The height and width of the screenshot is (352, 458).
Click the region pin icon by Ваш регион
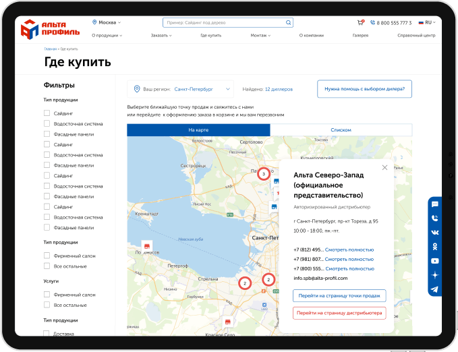137,89
